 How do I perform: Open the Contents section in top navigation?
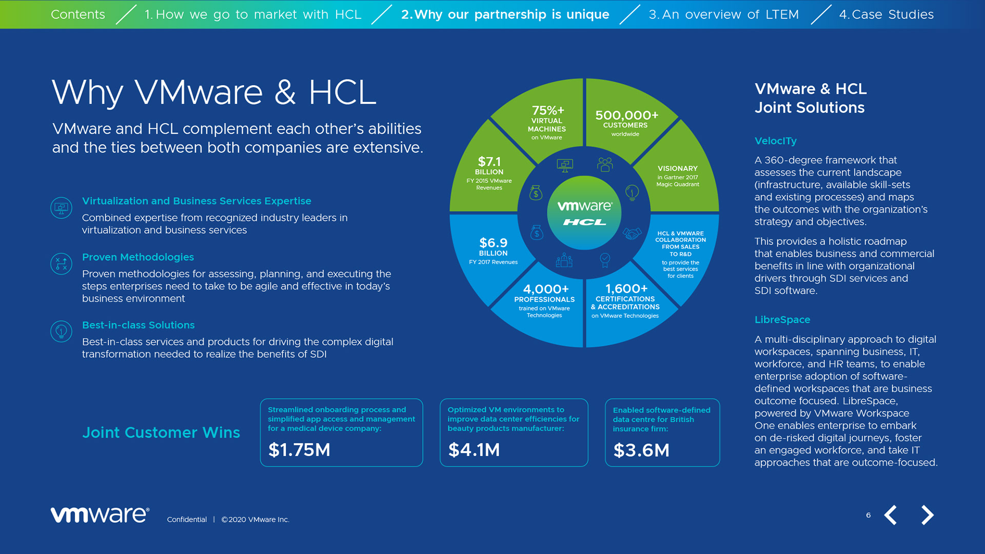pyautogui.click(x=78, y=14)
